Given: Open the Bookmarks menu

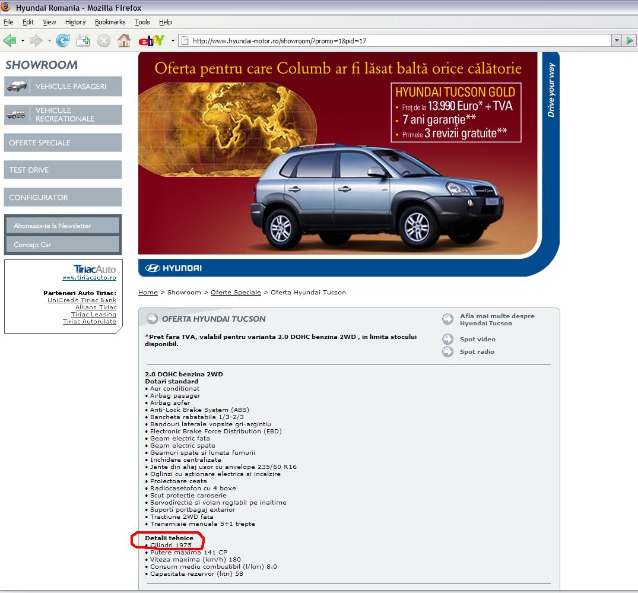Looking at the screenshot, I should 110,22.
